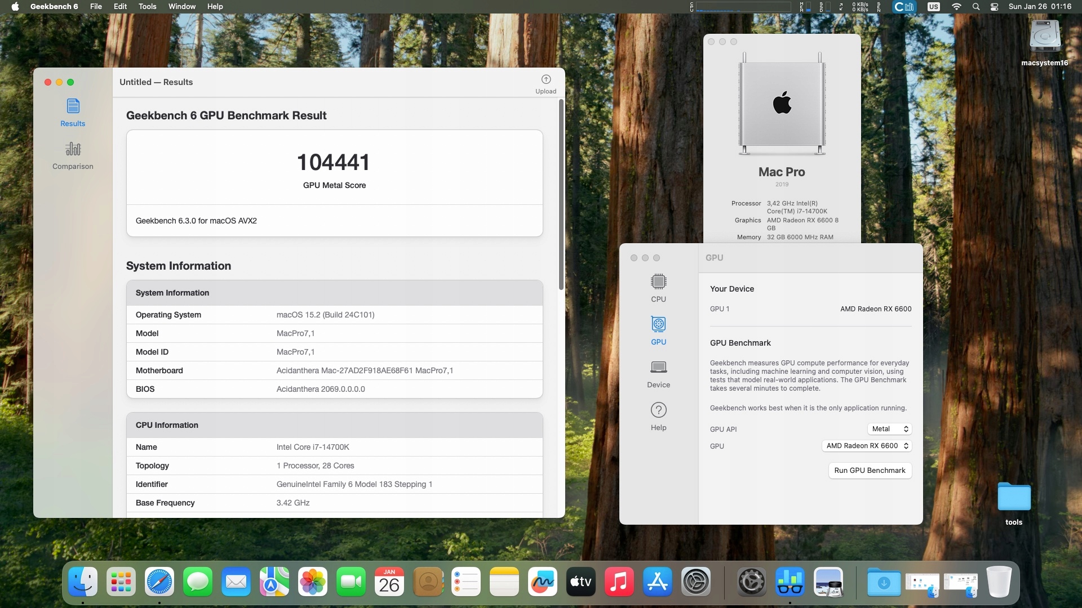The width and height of the screenshot is (1082, 608).
Task: Launch Safari from the Dock
Action: click(x=159, y=582)
